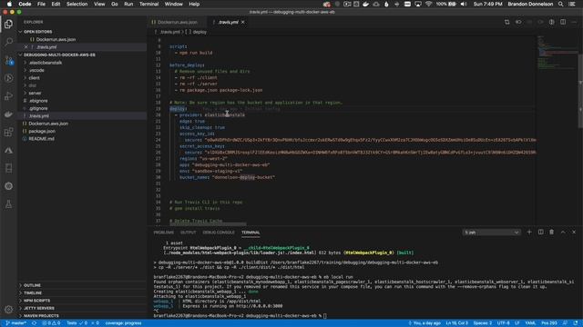Click coverage: progress in status bar
This screenshot has height=327, width=583.
click(x=123, y=323)
